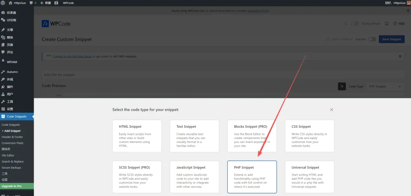Click the Yoast SEO icon in admin bar
The image size is (411, 196).
point(57,3)
